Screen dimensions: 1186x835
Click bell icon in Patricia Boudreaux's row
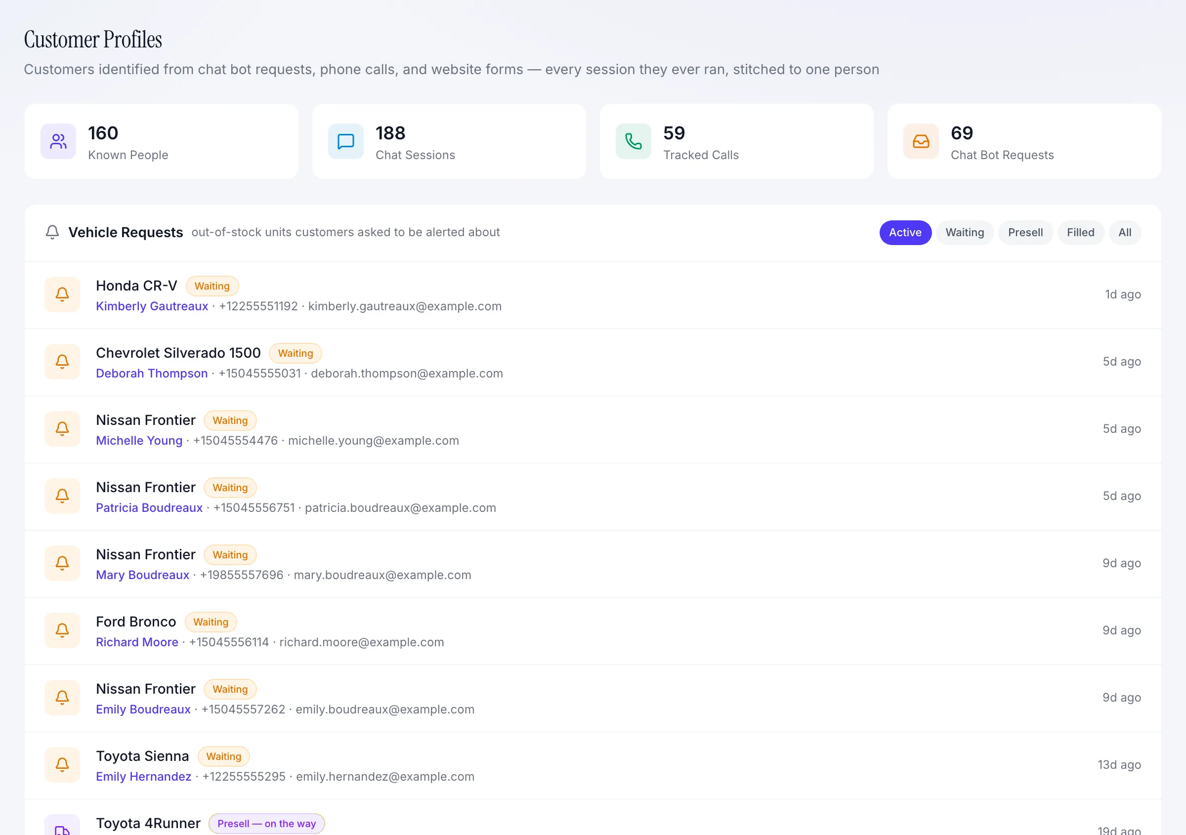click(62, 496)
